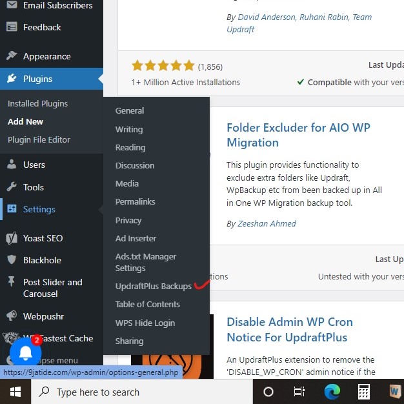
Task: Click the Appearance paintbrush icon
Action: [12, 56]
